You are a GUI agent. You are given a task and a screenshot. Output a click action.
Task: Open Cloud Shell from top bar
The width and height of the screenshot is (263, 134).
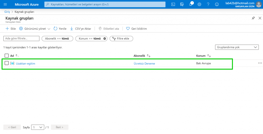click(173, 4)
